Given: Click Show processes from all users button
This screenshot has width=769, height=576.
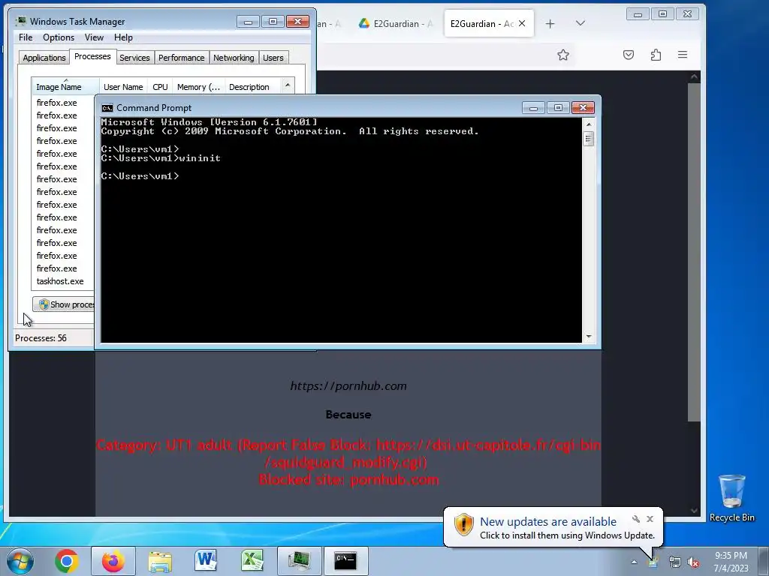Looking at the screenshot, I should [64, 304].
